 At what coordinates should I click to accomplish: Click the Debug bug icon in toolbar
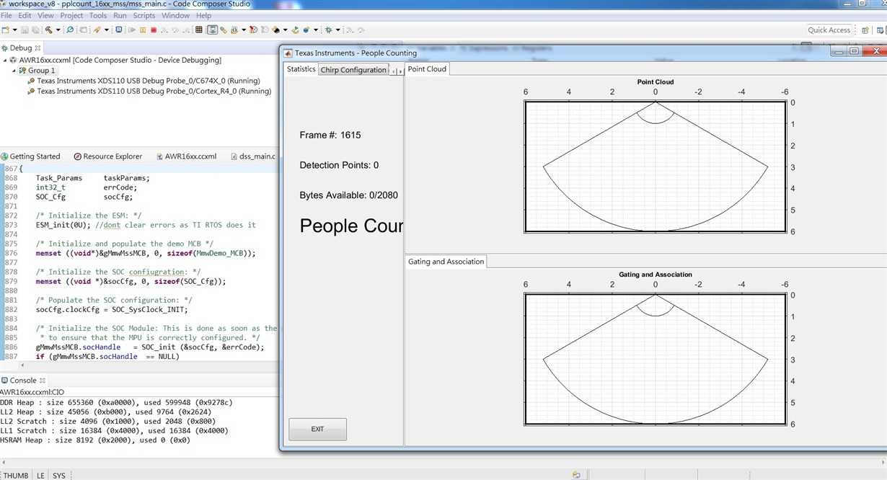click(x=328, y=30)
